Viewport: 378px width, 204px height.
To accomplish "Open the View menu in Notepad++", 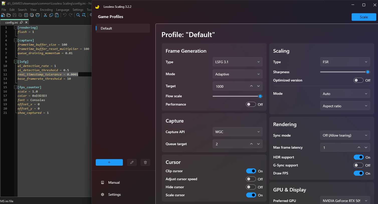I will [33, 10].
